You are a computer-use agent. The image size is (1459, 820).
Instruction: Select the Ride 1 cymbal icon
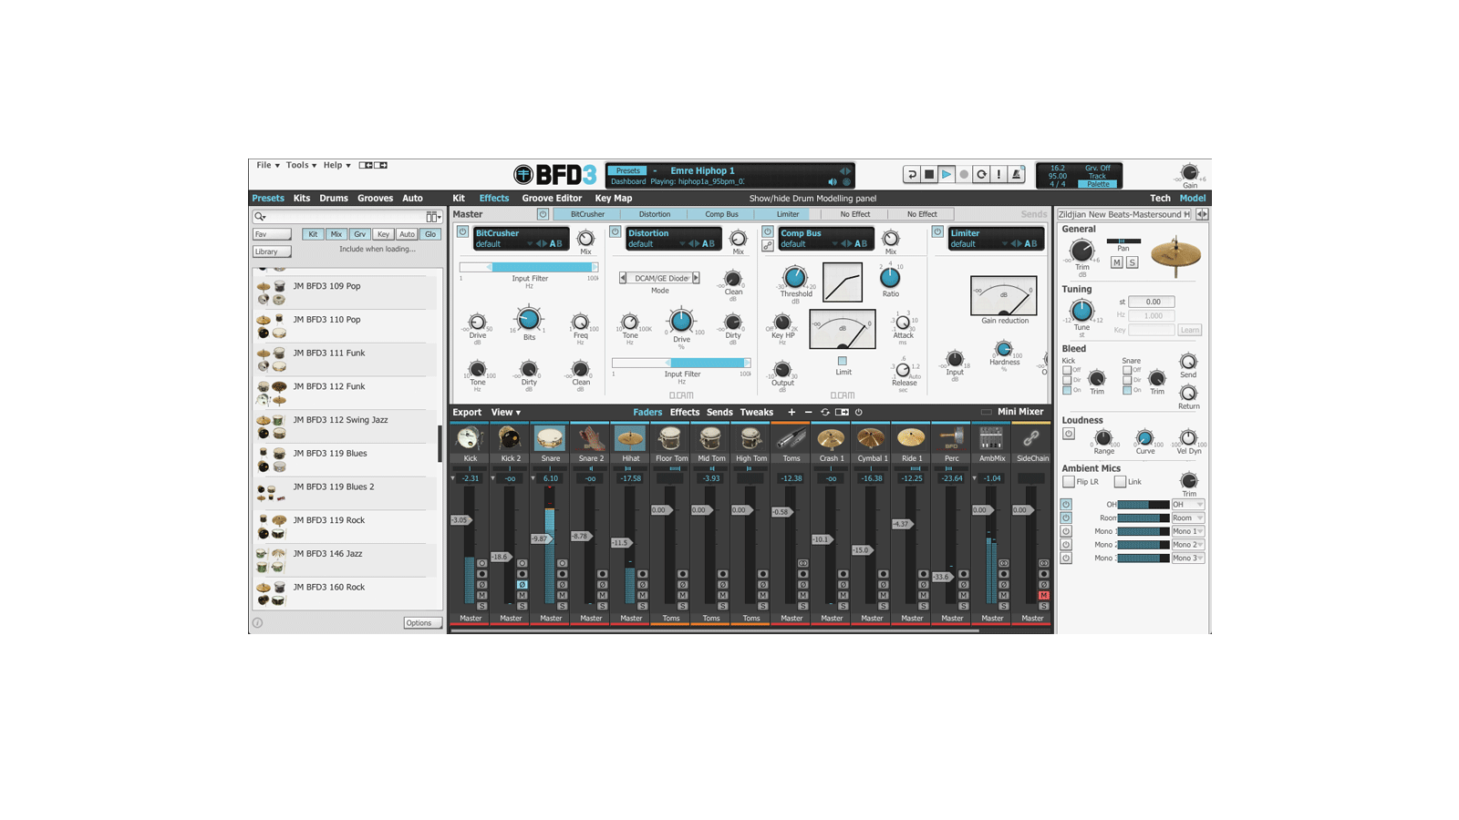tap(911, 438)
